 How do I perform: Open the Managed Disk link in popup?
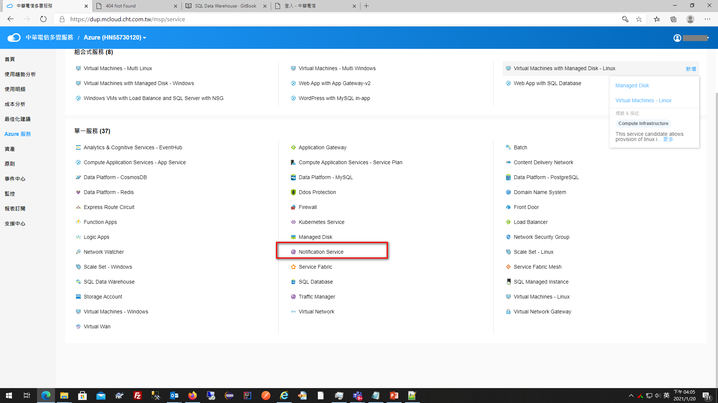pos(632,85)
